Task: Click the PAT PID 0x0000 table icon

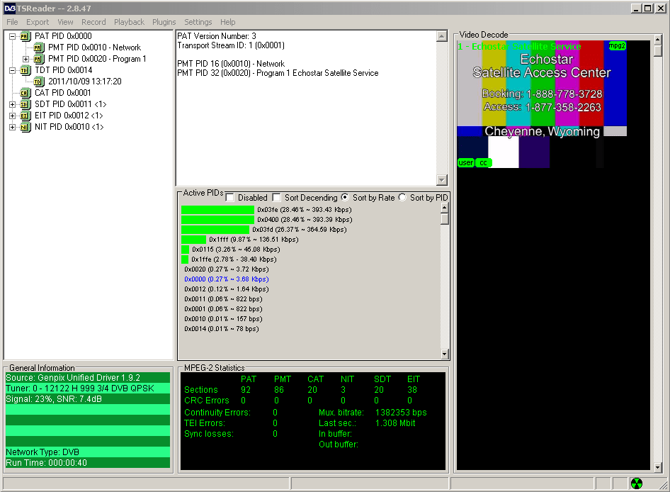Action: [x=25, y=36]
